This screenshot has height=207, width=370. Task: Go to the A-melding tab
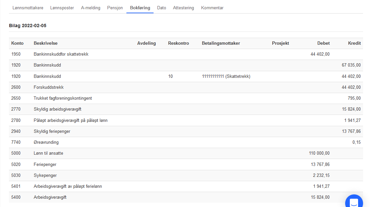click(x=91, y=8)
